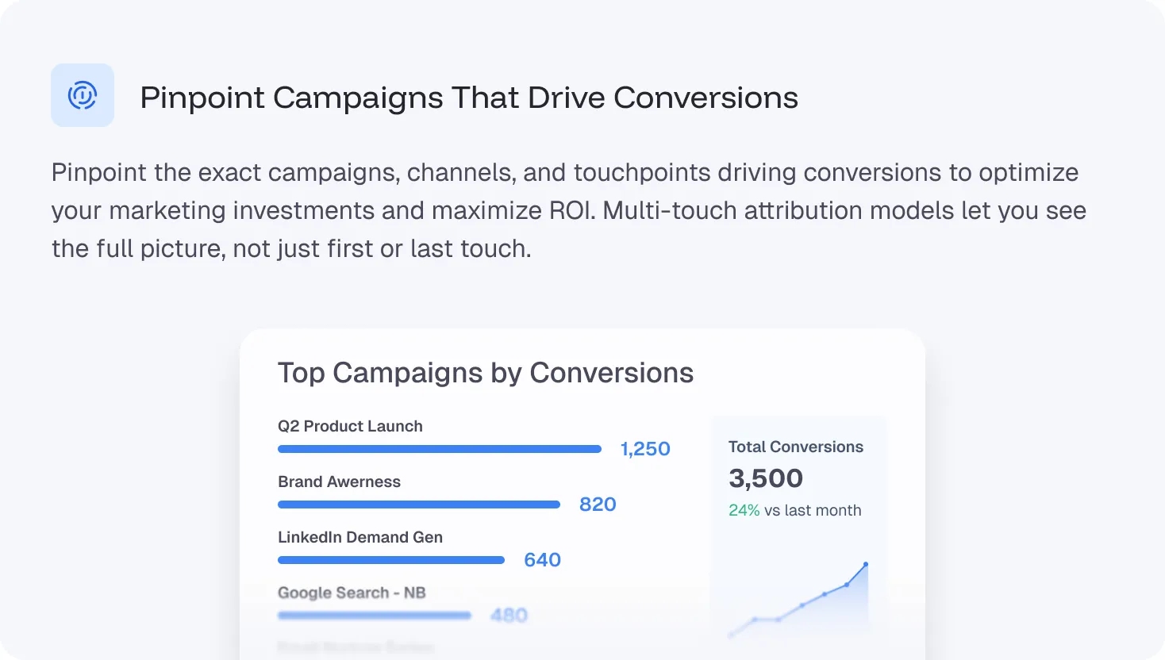Click the faded 480 conversions value

pyautogui.click(x=509, y=616)
